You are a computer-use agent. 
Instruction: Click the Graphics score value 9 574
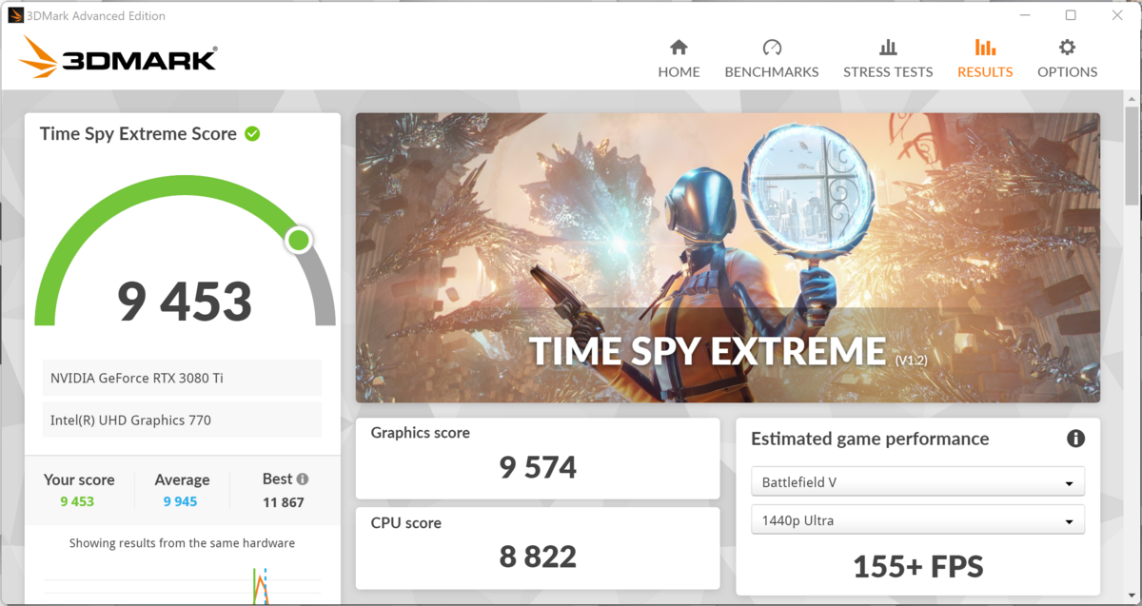click(538, 467)
